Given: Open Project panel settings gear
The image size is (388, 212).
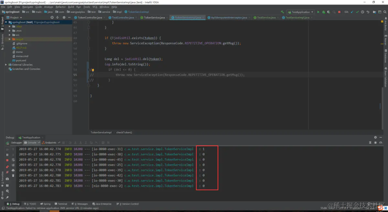Looking at the screenshot, I should point(64,18).
